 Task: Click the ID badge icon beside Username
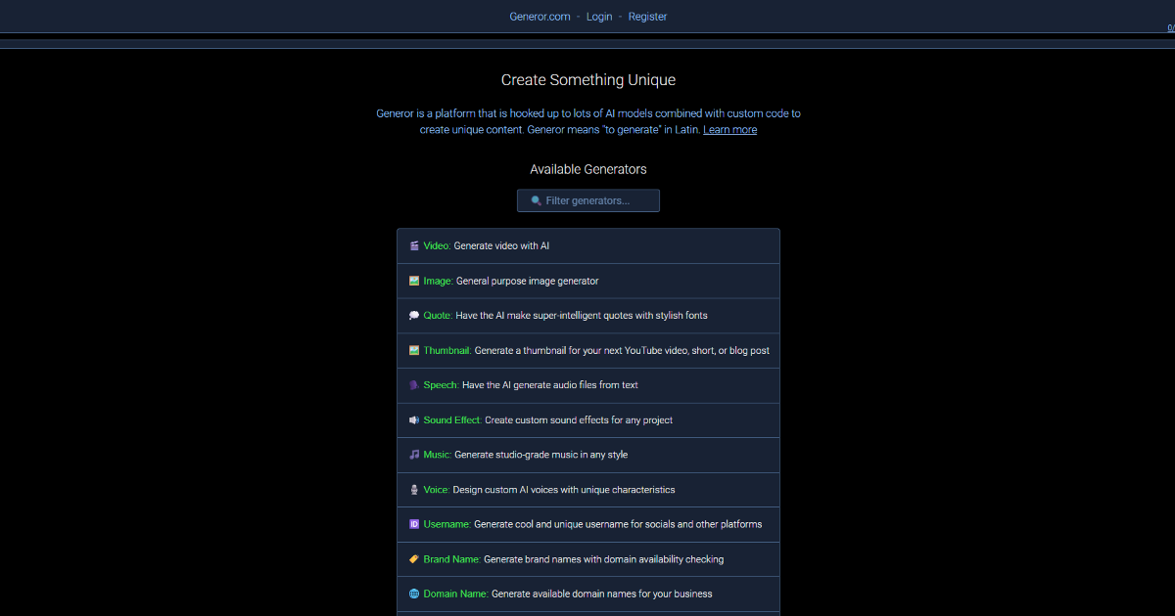tap(413, 524)
